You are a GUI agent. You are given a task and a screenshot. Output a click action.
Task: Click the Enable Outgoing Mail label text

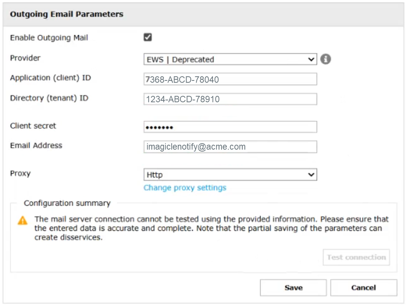point(49,38)
